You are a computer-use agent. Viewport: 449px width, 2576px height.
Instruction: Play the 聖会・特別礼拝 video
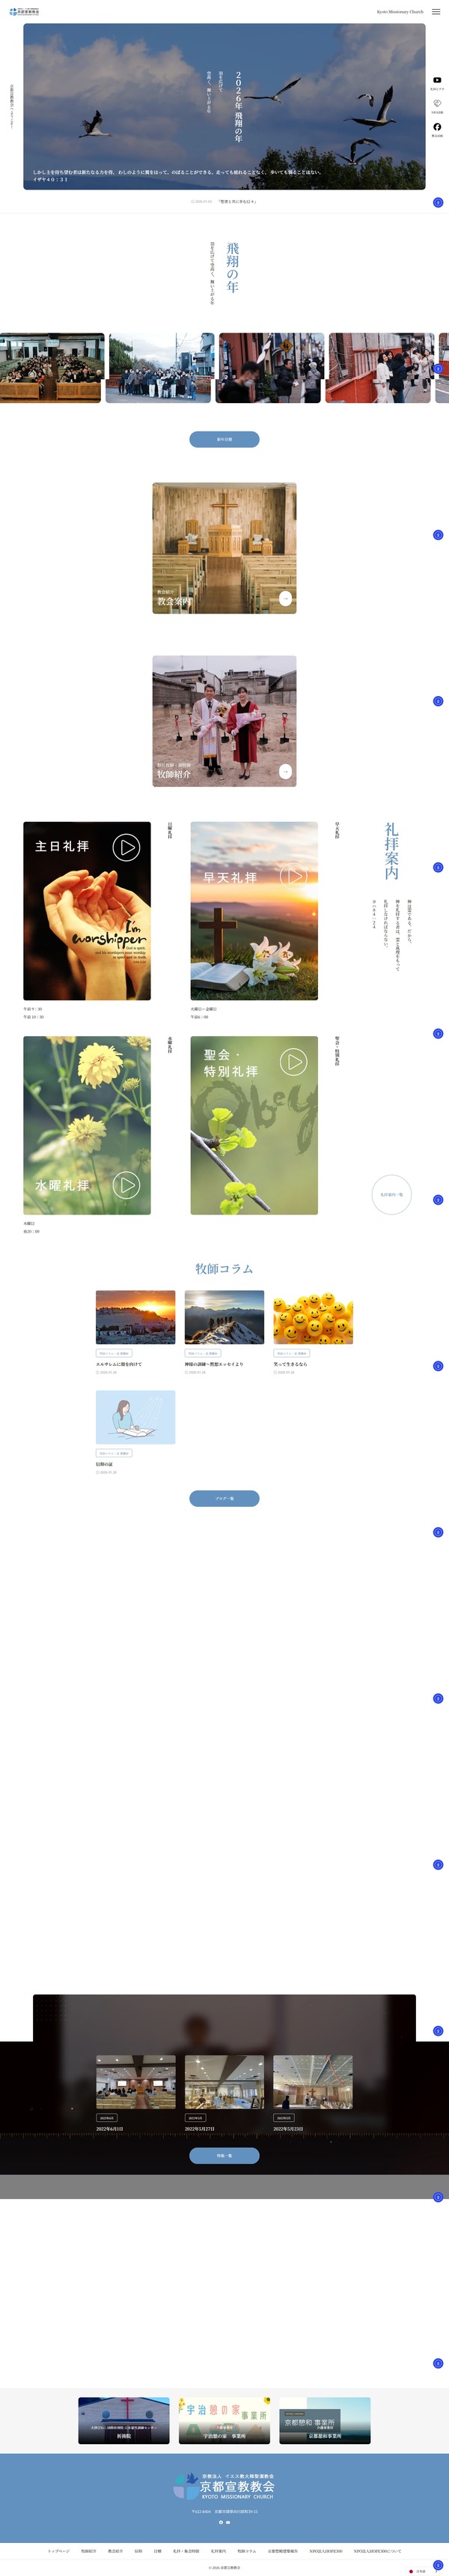point(293,1062)
